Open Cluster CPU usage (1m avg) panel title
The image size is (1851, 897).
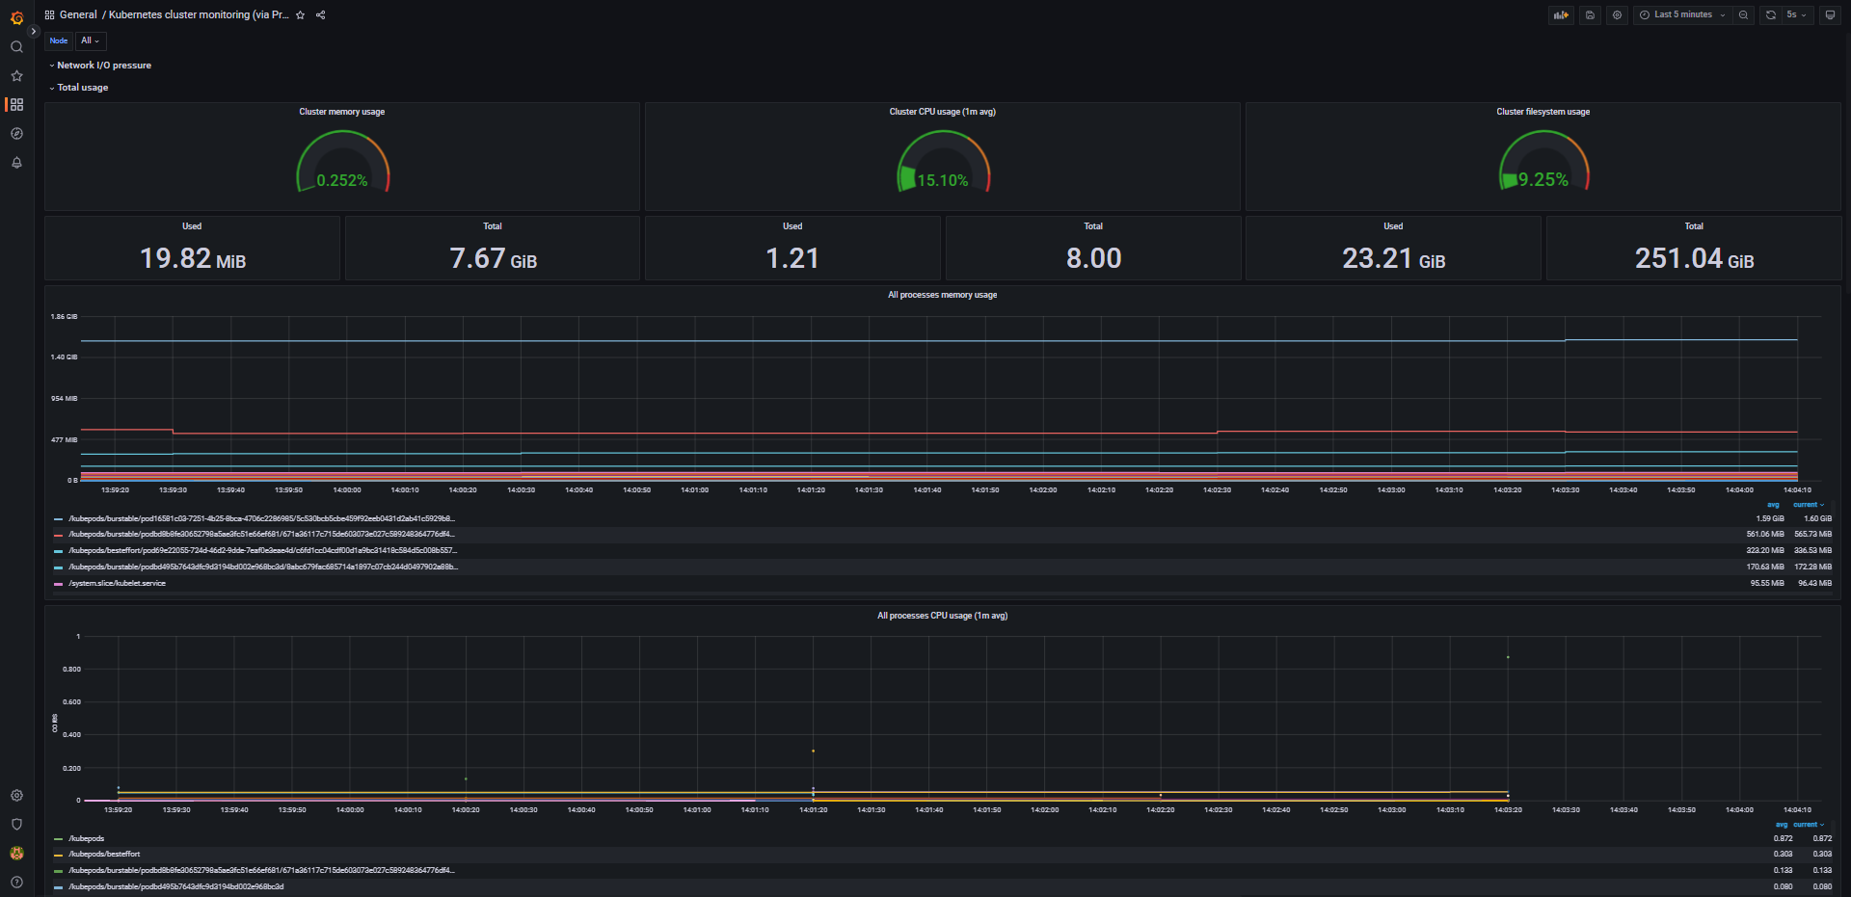click(x=942, y=112)
